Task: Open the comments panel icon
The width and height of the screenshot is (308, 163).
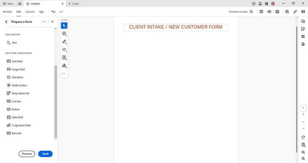Action: point(303,21)
